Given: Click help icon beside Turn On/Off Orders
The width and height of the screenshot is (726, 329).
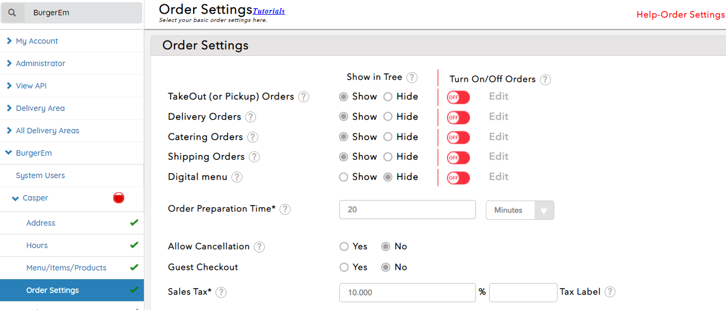Looking at the screenshot, I should pyautogui.click(x=545, y=80).
